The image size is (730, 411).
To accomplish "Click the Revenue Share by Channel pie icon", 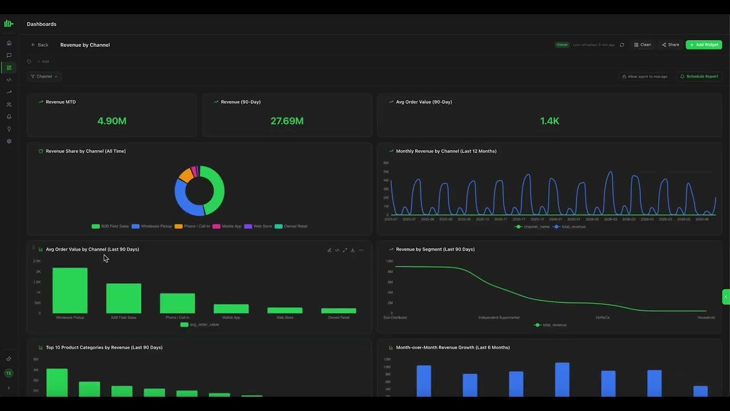I will tap(41, 151).
